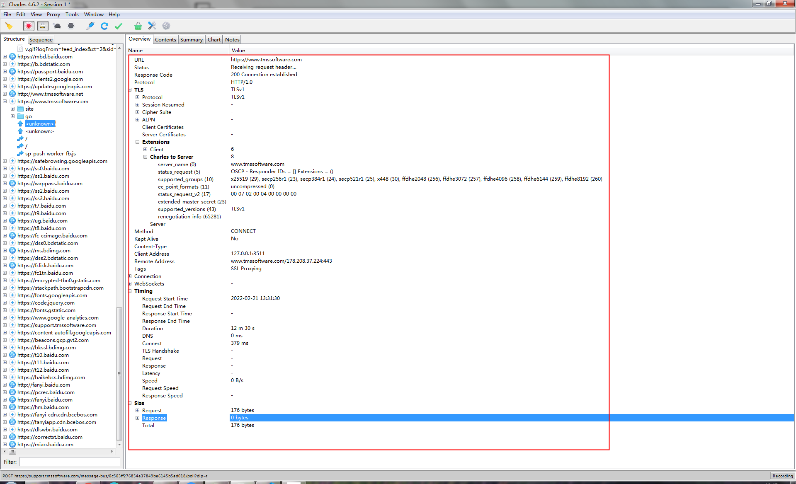Collapse the TLS section
Viewport: 796px width, 484px height.
(130, 90)
